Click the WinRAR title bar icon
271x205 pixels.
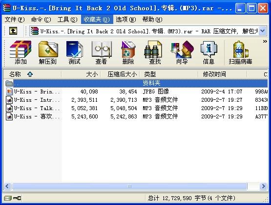point(6,8)
